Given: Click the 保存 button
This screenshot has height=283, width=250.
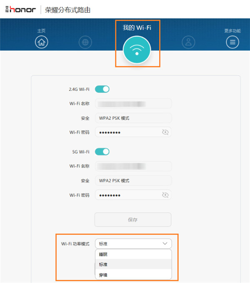Looking at the screenshot, I should [133, 220].
